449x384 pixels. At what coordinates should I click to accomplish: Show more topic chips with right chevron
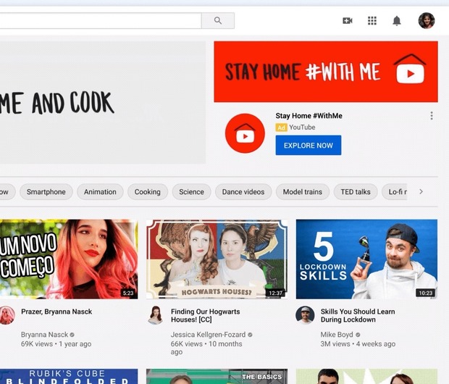[421, 191]
